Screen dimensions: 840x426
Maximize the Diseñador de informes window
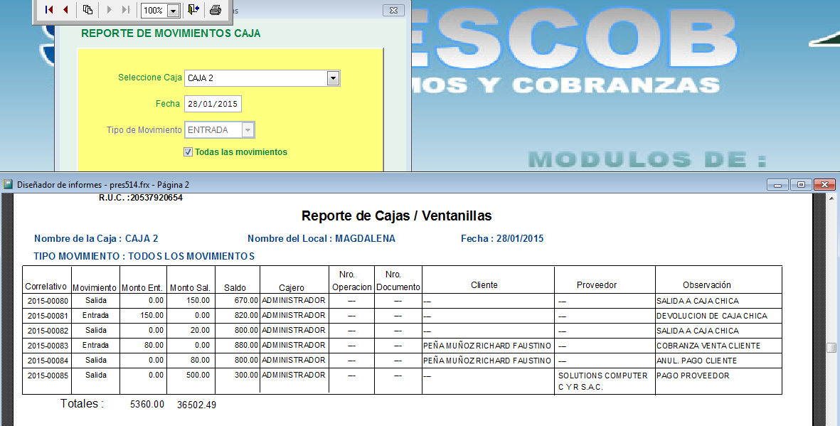(801, 185)
